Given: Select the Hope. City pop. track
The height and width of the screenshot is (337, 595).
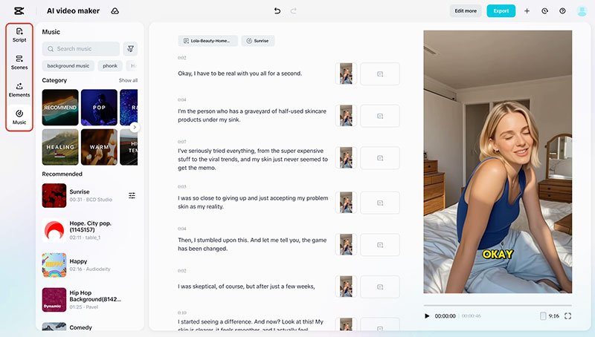Looking at the screenshot, I should point(89,230).
